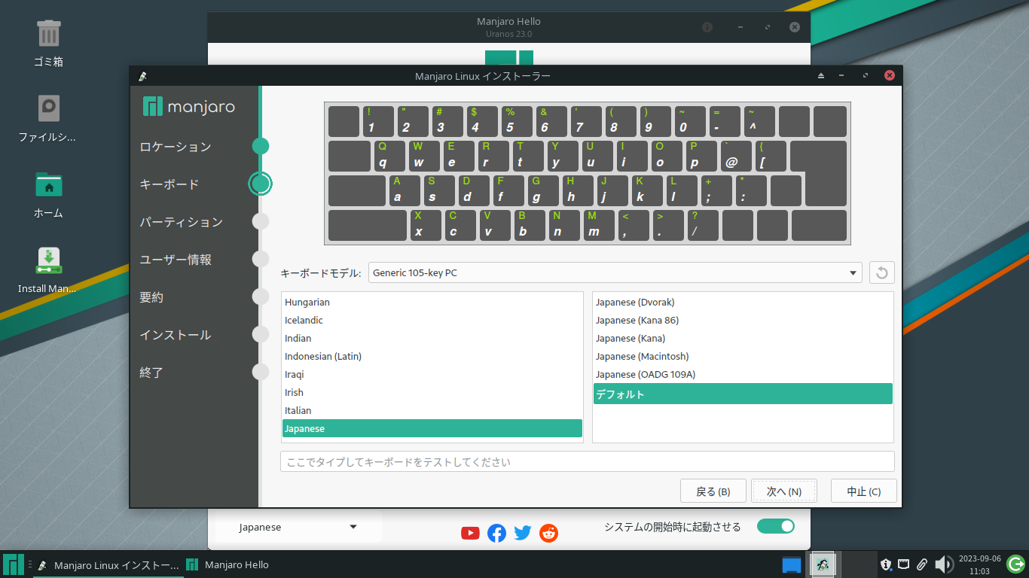The image size is (1029, 578).
Task: Click the keep-above arrow icon in installer titlebar
Action: (x=821, y=76)
